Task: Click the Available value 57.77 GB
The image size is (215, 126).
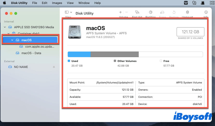Action: pyautogui.click(x=128, y=97)
